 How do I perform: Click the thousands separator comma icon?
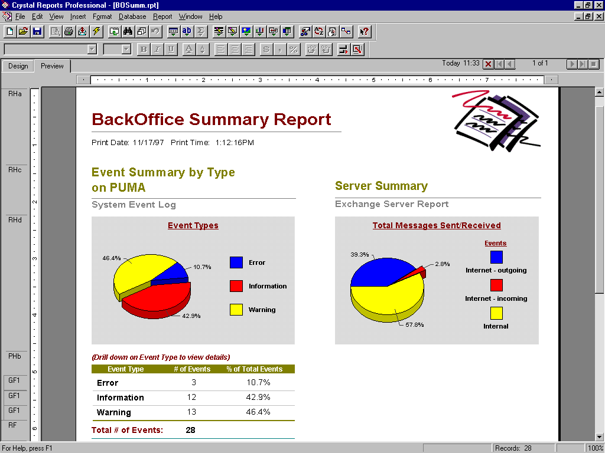coord(279,50)
